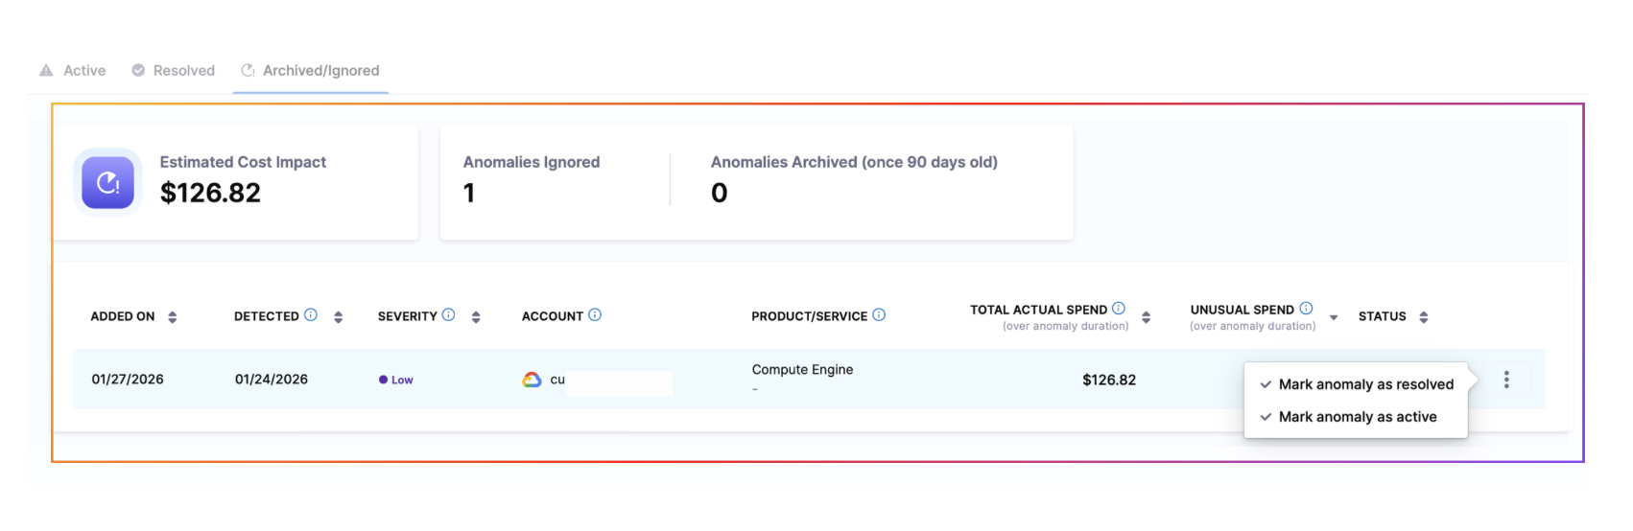Click info icon next to Unusual Spend
This screenshot has width=1633, height=531.
(1306, 309)
